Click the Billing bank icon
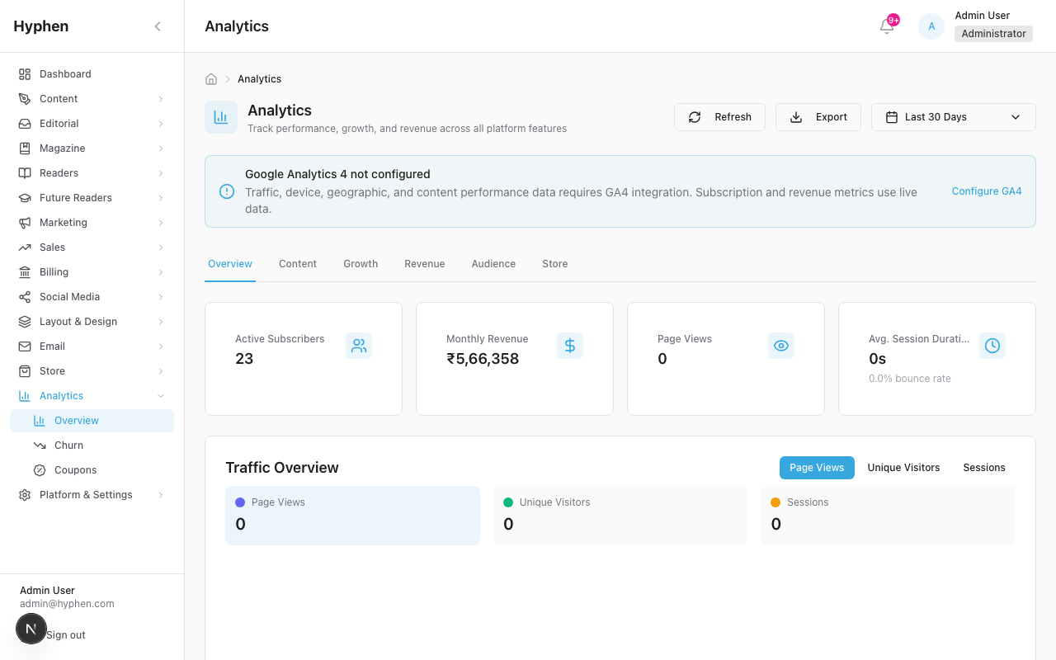Screen dimensions: 1056x660 25,272
